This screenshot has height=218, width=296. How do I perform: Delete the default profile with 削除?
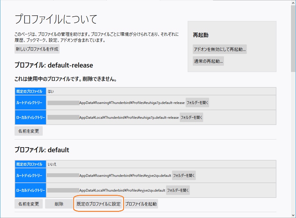pyautogui.click(x=59, y=204)
